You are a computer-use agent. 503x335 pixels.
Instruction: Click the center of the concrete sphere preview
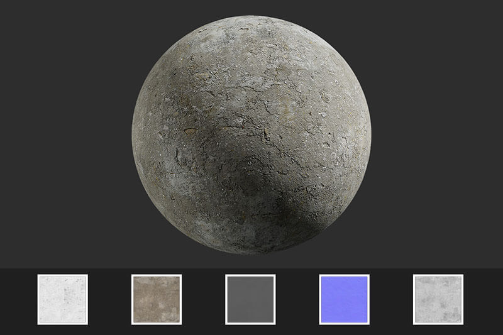[x=251, y=135]
